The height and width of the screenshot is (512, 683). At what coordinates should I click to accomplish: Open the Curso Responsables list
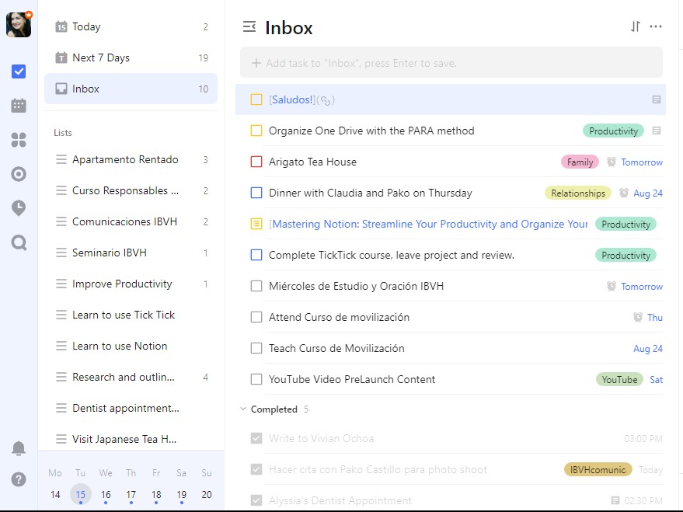131,190
